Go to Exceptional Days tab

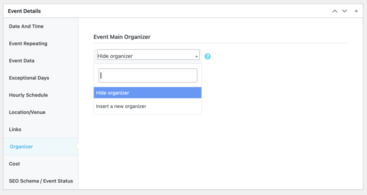point(29,78)
